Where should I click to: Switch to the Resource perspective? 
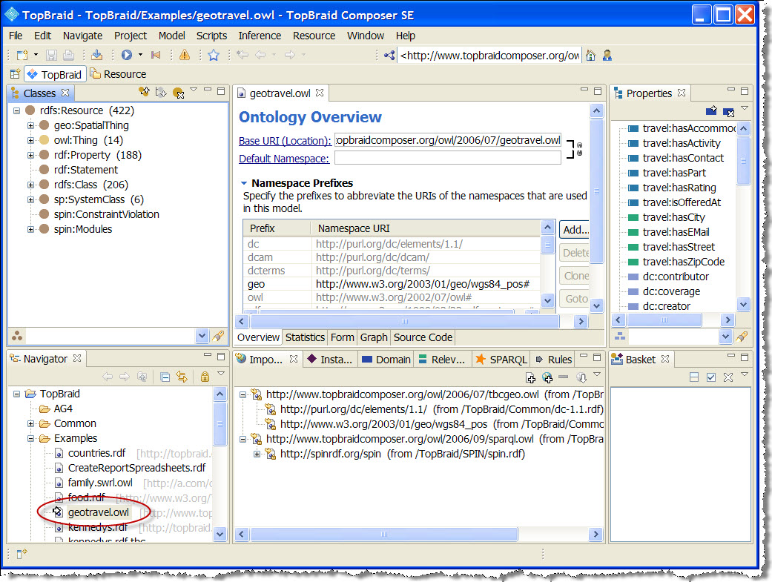tap(117, 74)
